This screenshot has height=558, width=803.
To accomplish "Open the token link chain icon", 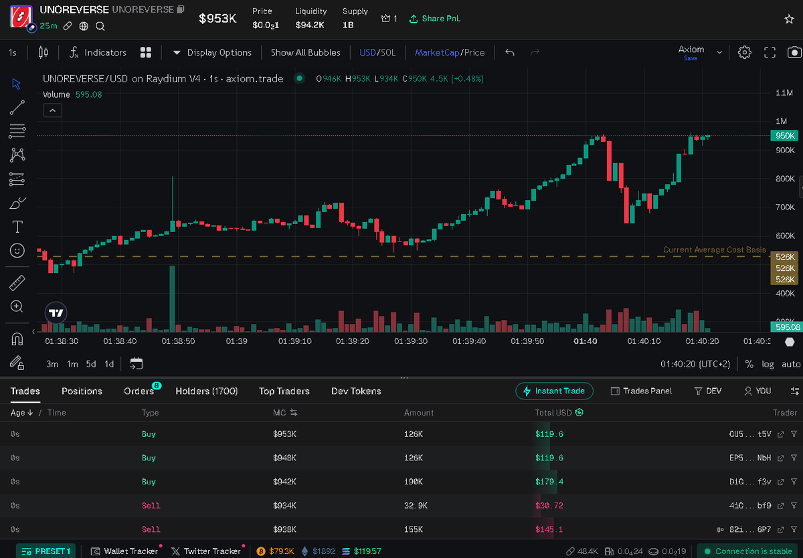I will (x=68, y=26).
